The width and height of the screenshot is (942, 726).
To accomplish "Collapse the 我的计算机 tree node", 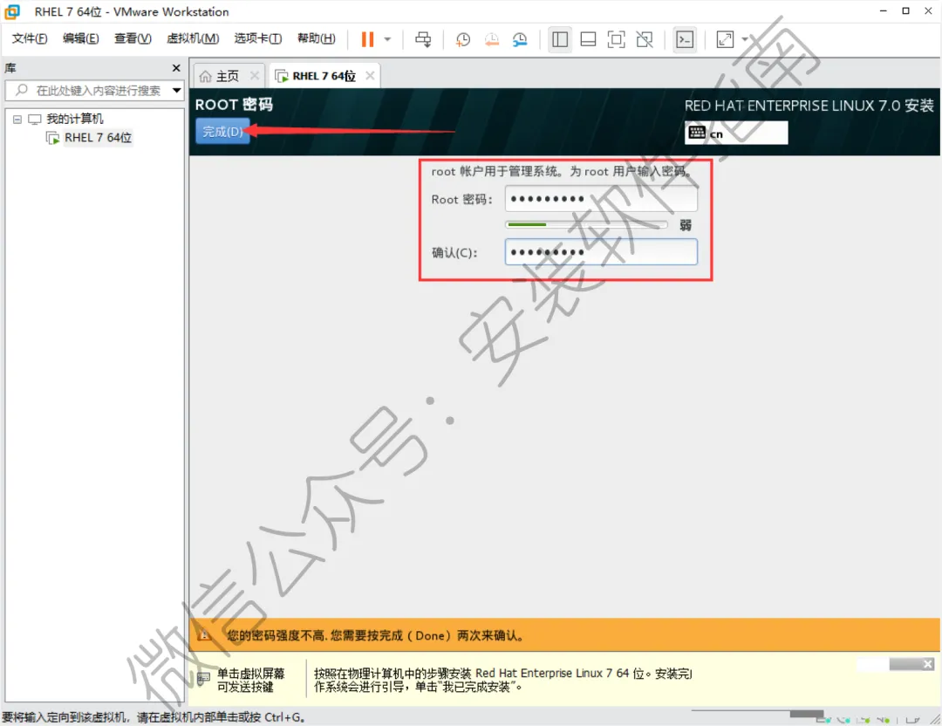I will click(17, 119).
